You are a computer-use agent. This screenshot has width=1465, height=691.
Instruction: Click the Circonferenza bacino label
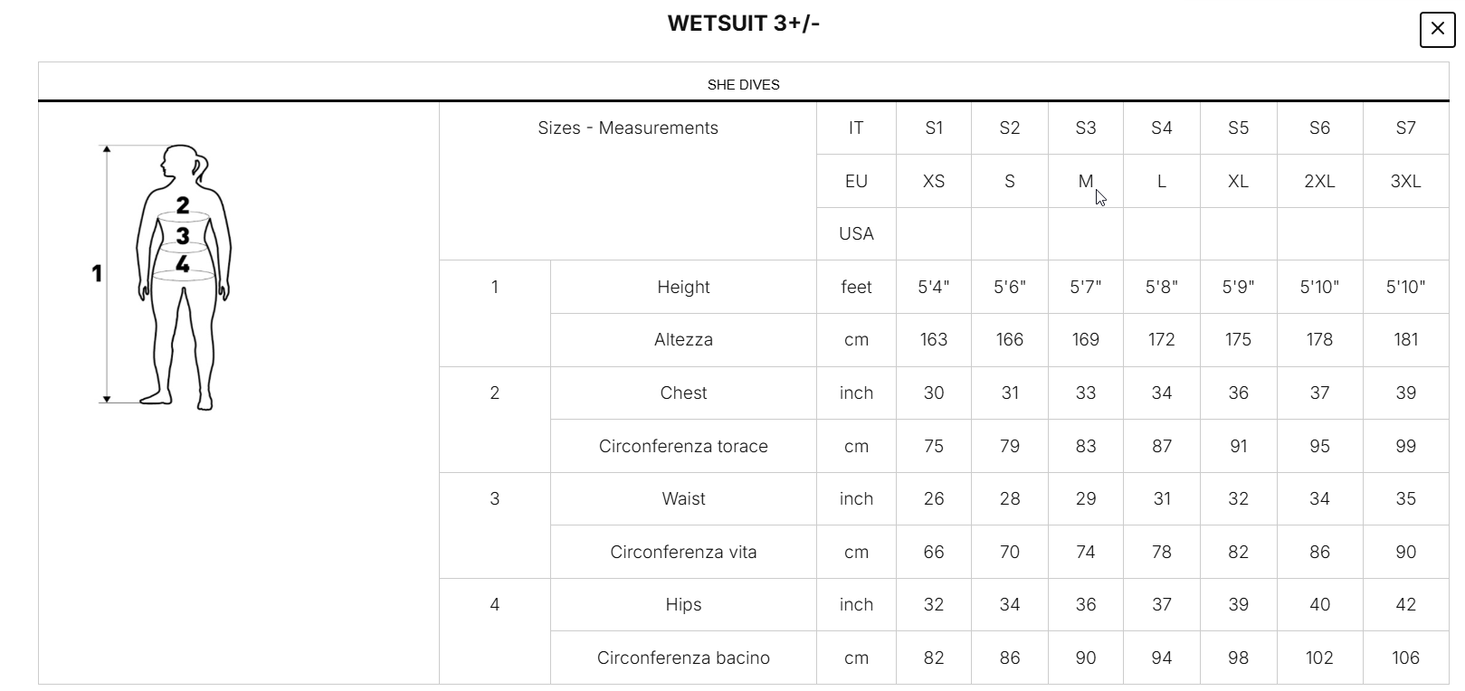point(683,658)
